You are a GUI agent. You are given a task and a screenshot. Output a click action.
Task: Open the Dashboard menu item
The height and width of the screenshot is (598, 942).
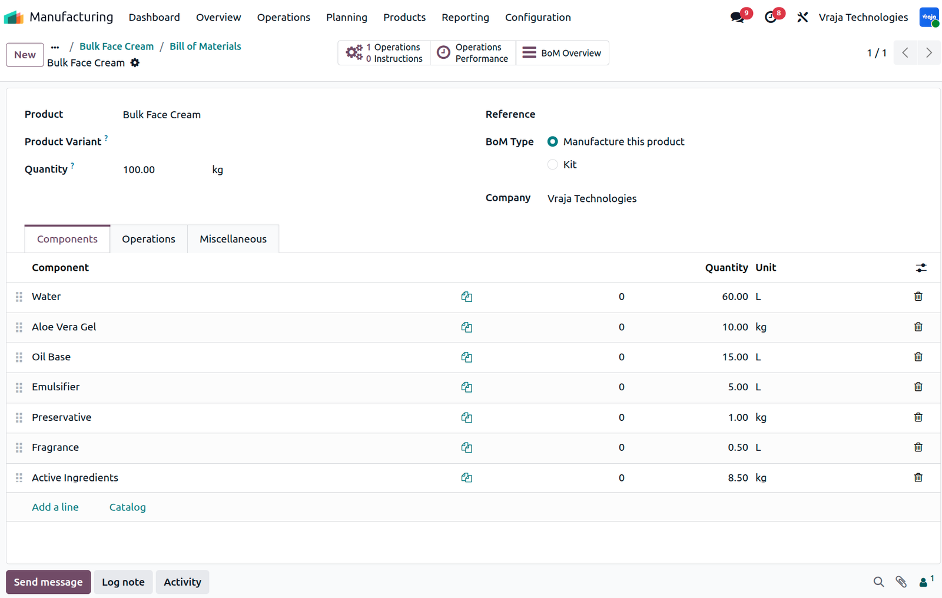pyautogui.click(x=154, y=17)
